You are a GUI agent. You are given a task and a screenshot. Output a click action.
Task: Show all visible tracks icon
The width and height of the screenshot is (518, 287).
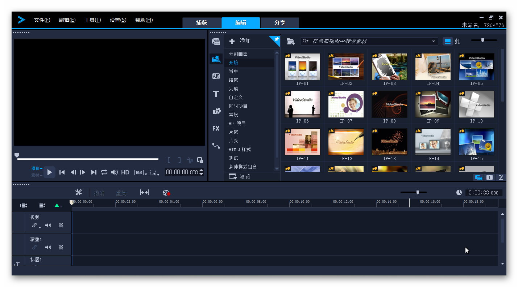click(24, 205)
